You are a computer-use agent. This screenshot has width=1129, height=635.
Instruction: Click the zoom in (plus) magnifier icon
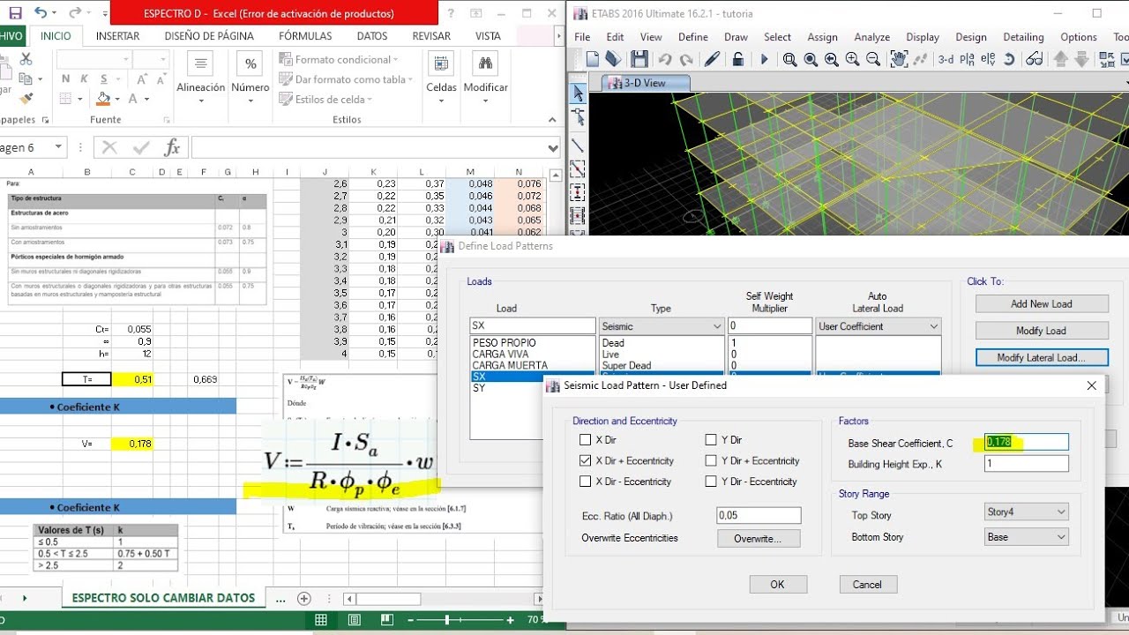852,59
